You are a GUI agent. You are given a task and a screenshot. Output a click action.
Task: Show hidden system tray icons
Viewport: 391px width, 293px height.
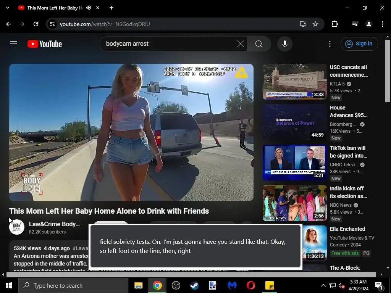pyautogui.click(x=323, y=285)
